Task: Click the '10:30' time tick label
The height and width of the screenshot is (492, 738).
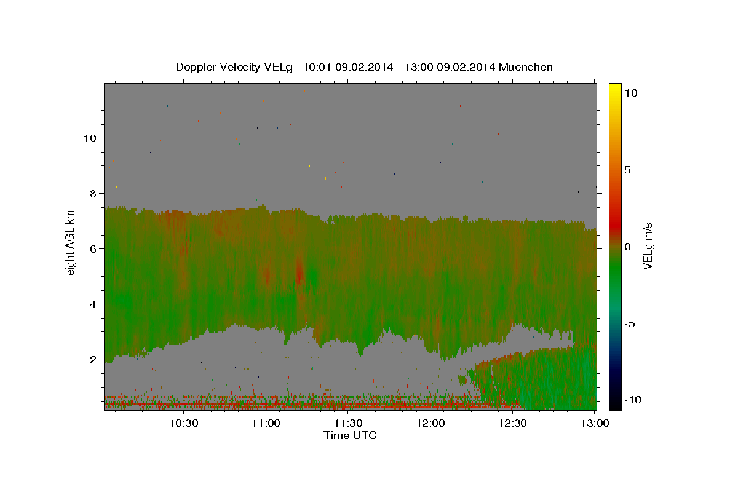Action: tap(183, 423)
